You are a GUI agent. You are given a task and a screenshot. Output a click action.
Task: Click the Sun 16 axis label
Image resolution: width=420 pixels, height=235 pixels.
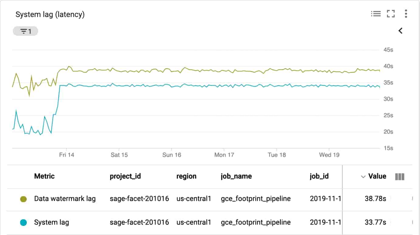click(172, 155)
